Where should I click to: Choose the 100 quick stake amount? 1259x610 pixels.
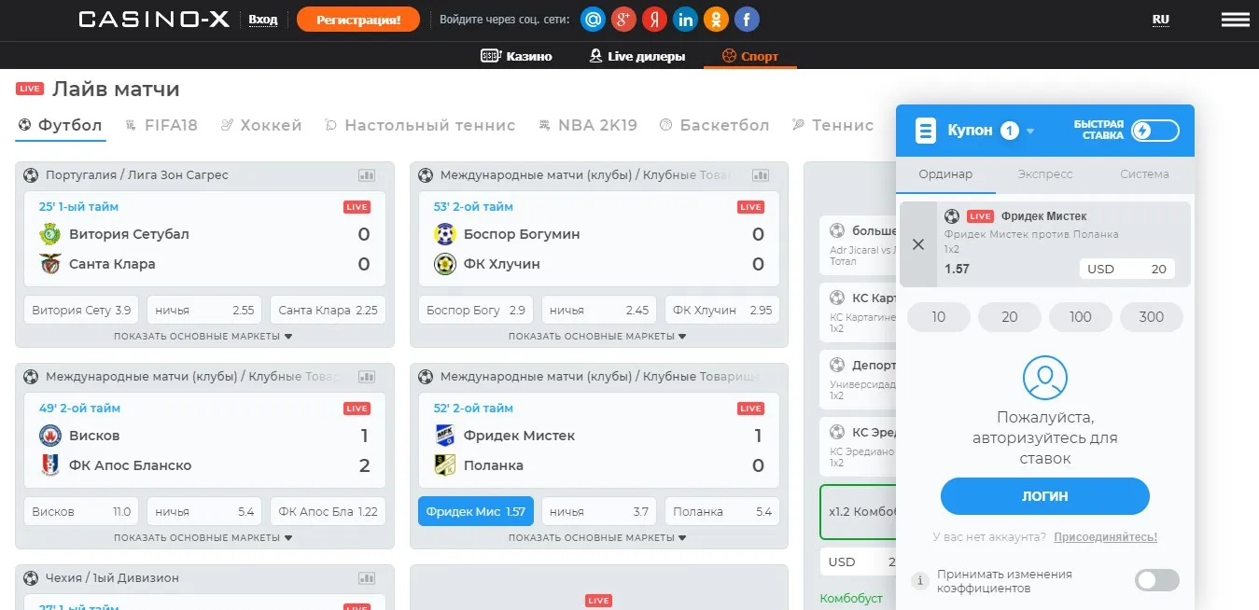coord(1081,317)
